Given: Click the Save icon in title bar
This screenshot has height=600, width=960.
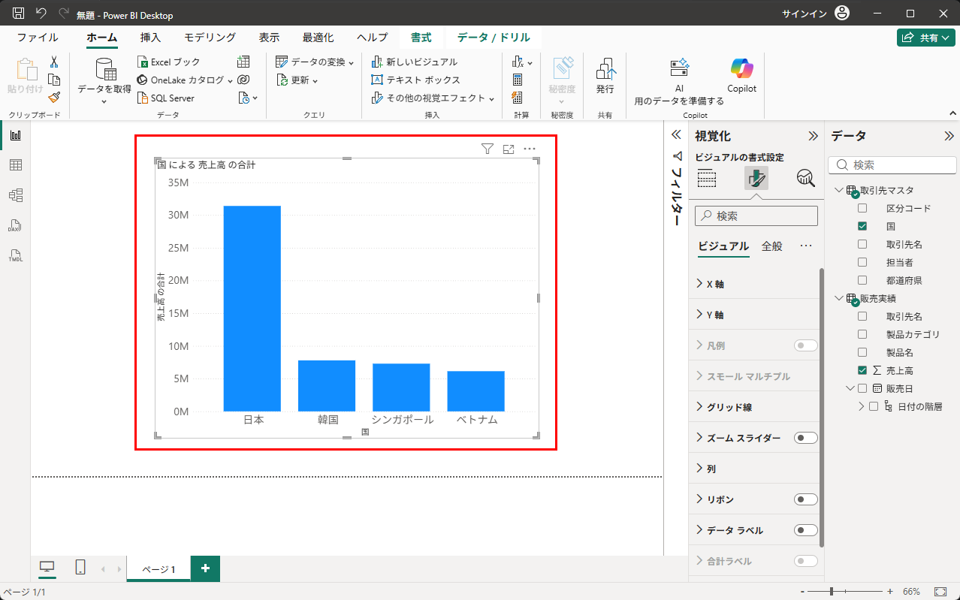Looking at the screenshot, I should [19, 14].
